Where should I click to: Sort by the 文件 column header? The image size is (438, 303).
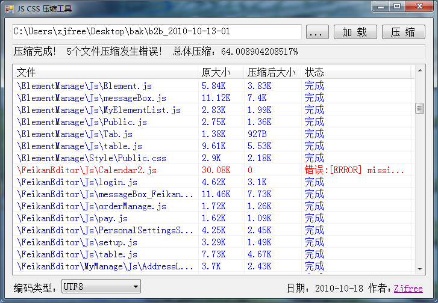(x=105, y=73)
